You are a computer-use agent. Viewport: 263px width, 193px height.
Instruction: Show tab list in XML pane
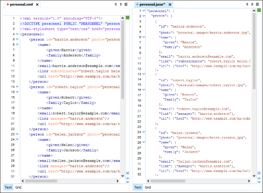click(x=126, y=5)
